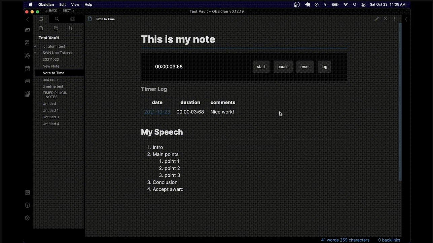Open the View menu
This screenshot has width=433, height=243.
[x=75, y=4]
